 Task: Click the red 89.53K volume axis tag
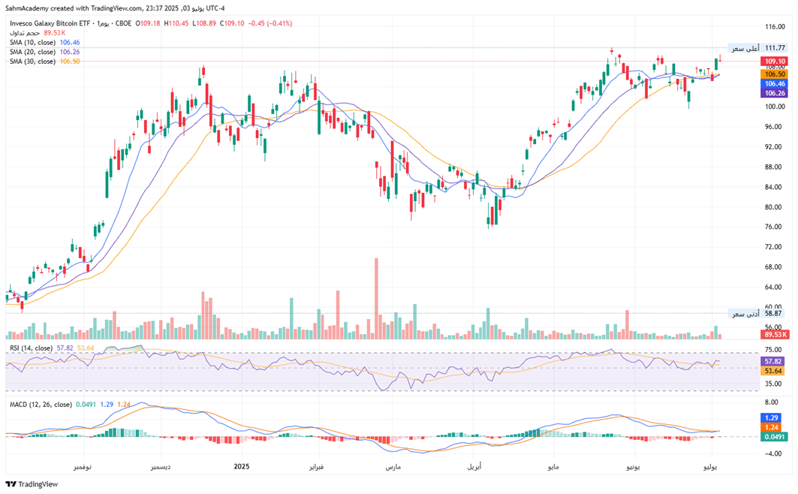point(775,334)
